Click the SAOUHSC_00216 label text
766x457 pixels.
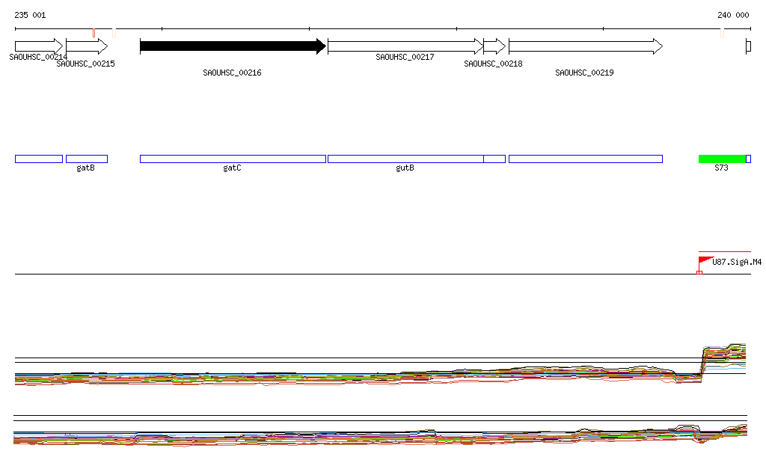pos(232,73)
